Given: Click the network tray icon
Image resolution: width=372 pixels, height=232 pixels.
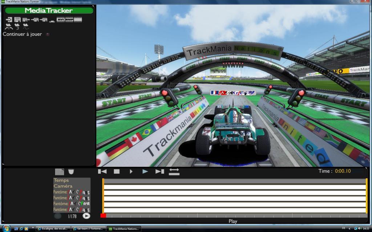Looking at the screenshot, I should click(x=356, y=228).
